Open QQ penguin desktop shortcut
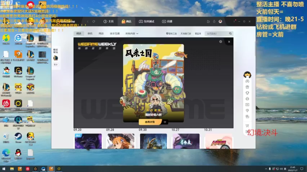 18,154
